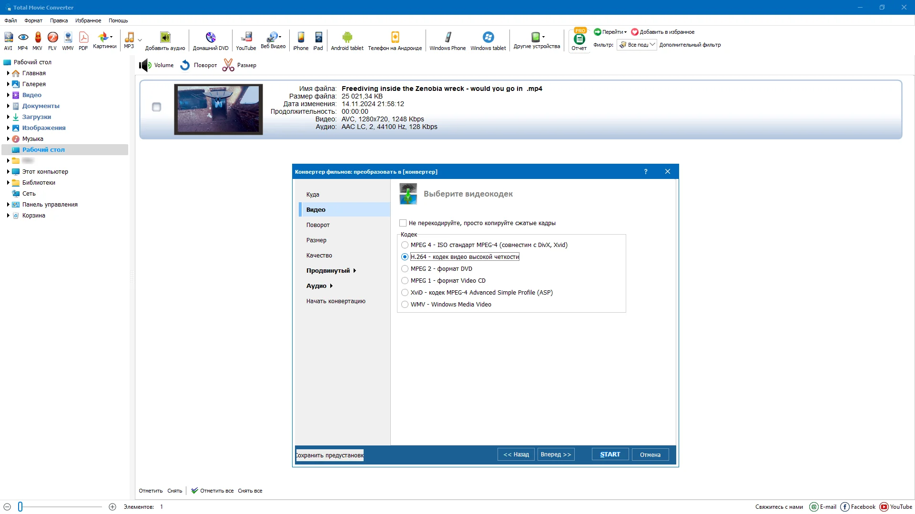This screenshot has height=514, width=915.
Task: Click the Отмена button
Action: click(650, 455)
